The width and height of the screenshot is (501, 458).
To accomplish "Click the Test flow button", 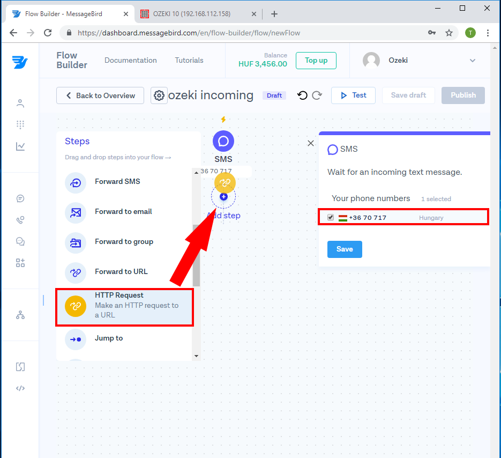I will tap(354, 95).
